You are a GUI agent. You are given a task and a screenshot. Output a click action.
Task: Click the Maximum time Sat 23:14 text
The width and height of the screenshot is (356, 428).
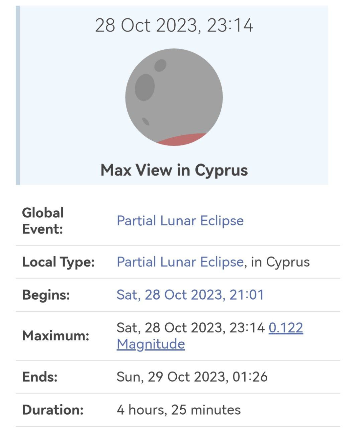pos(190,328)
